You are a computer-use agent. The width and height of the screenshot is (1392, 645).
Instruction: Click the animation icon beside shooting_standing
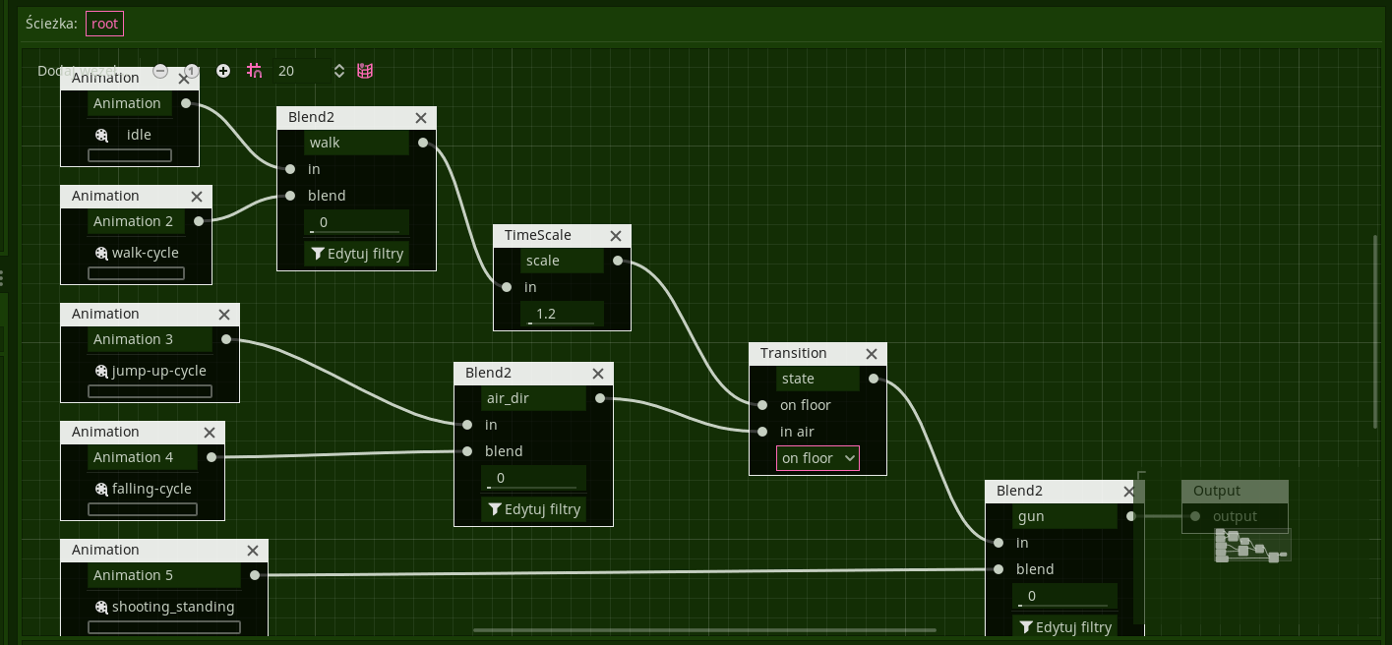pos(100,607)
